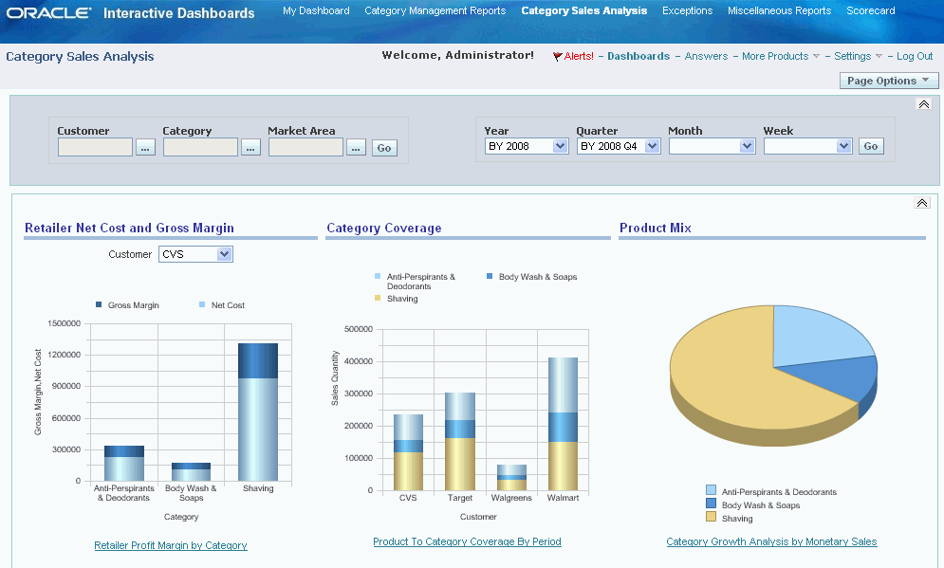The width and height of the screenshot is (944, 568).
Task: Click the Product Mix heading
Action: (655, 228)
